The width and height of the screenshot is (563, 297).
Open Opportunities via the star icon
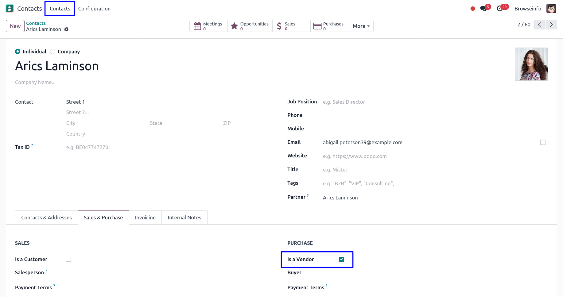tap(234, 26)
